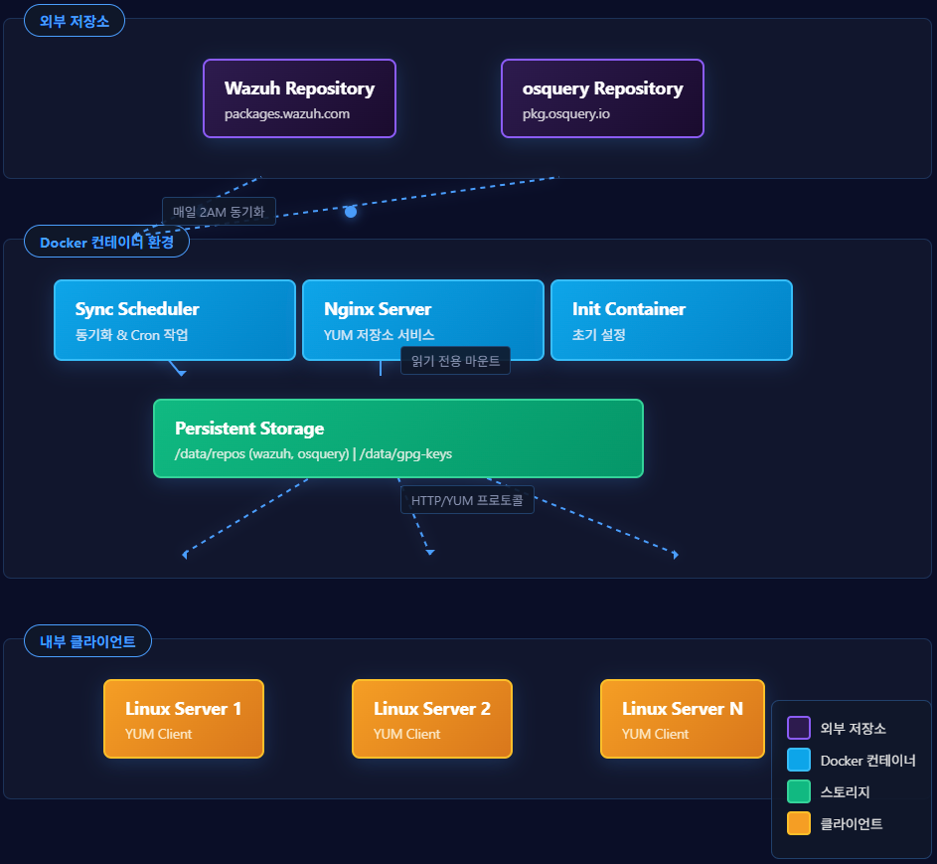Viewport: 937px width, 864px height.
Task: Click the Wazuh Repository box
Action: (x=299, y=98)
